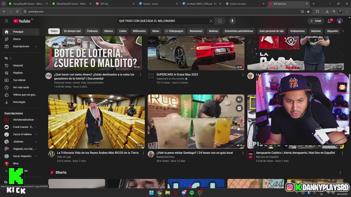
Task: Select the Millonarios filter chip
Action: click(x=139, y=31)
